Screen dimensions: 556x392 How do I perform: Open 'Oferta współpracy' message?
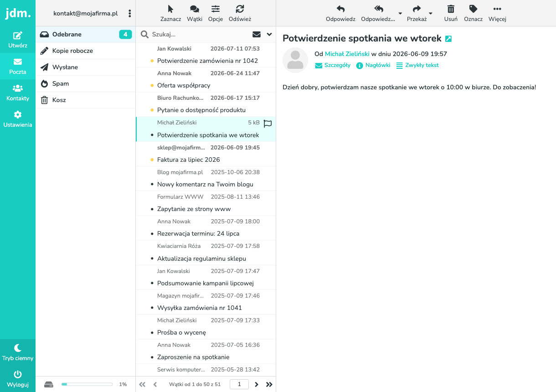click(206, 80)
